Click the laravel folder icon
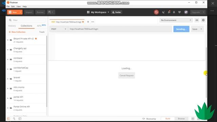 click(x=11, y=79)
